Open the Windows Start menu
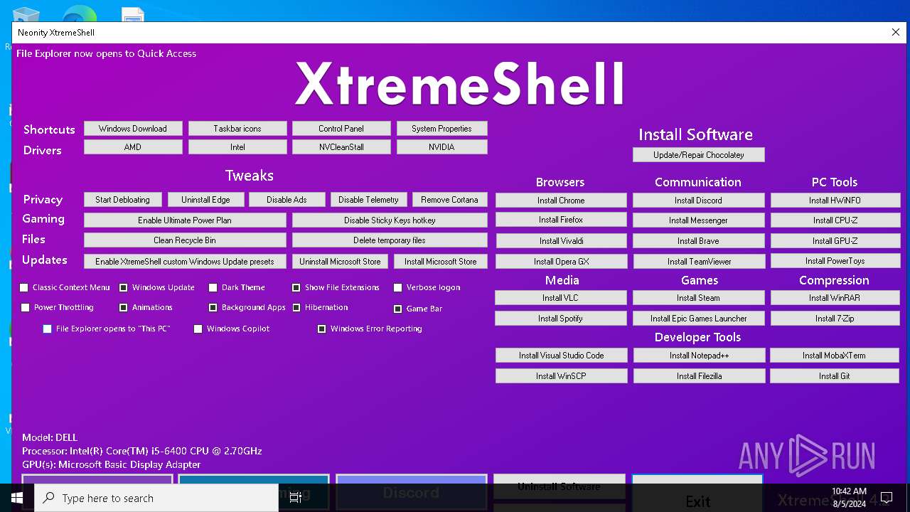Viewport: 910px width, 512px height. (17, 498)
